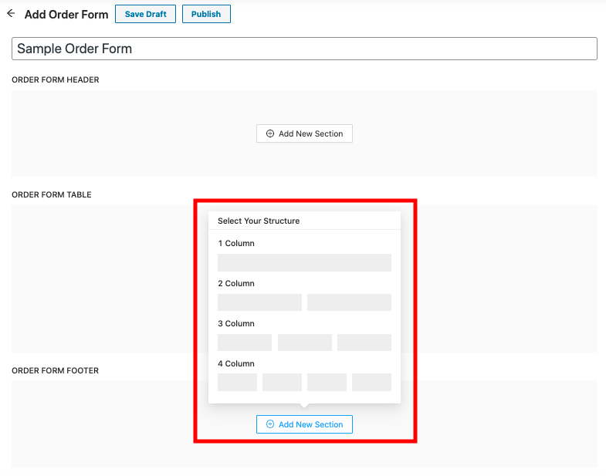Viewport: 606px width, 476px height.
Task: Pick middle block of 3 Column layout
Action: tap(304, 343)
